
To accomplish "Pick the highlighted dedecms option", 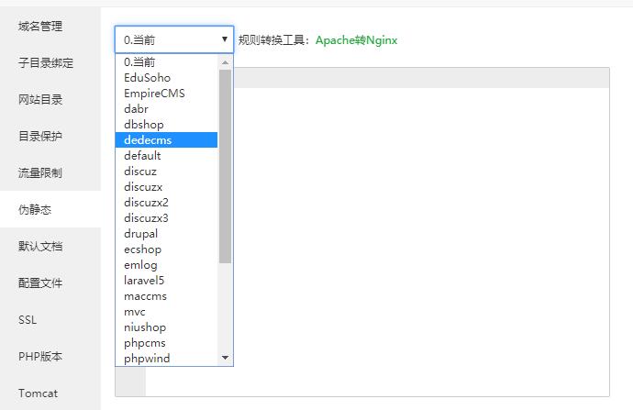I will [x=166, y=140].
